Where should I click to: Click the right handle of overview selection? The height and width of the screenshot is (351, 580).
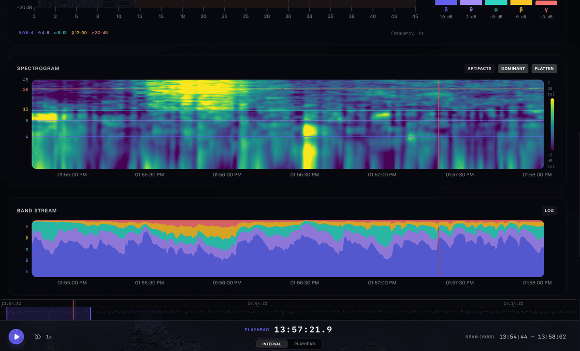click(x=91, y=313)
